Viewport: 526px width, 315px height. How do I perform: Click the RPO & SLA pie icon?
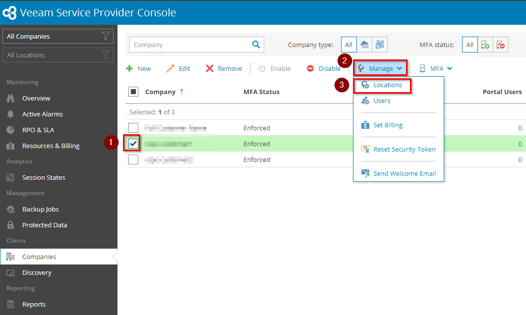point(10,130)
